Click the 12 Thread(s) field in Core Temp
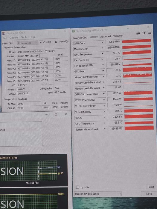The width and height of the screenshot is (157, 209). point(61,42)
